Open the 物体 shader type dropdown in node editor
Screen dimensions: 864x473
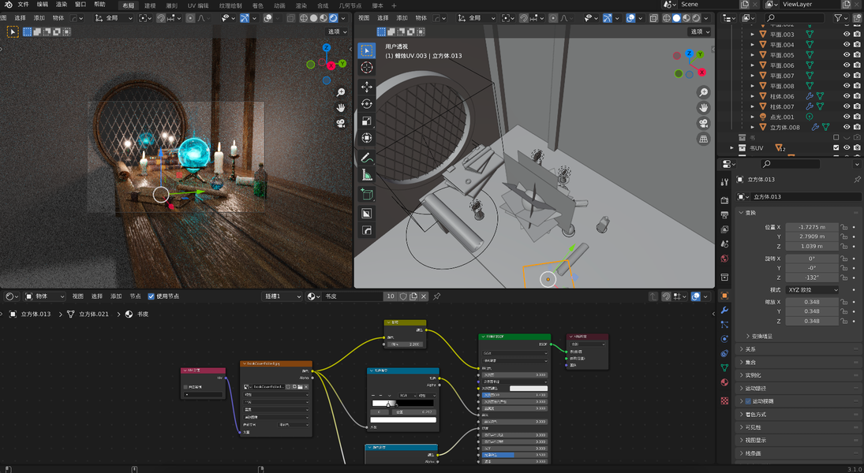[45, 296]
